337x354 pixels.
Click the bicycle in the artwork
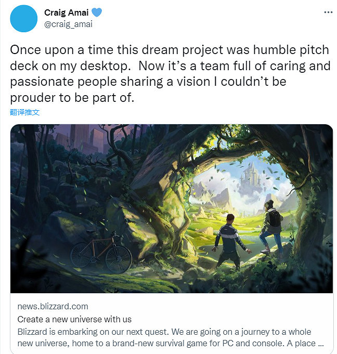101,254
